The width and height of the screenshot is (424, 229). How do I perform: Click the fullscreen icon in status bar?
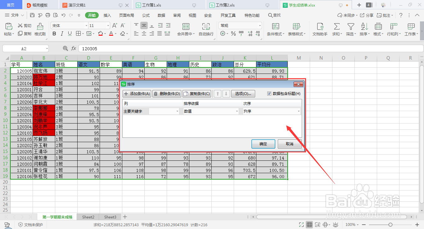click(301, 225)
